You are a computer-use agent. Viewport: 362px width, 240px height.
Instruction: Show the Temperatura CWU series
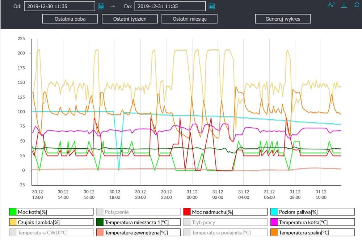click(50, 232)
